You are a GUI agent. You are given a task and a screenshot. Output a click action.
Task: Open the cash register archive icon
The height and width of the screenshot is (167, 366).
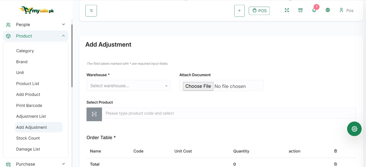click(300, 10)
